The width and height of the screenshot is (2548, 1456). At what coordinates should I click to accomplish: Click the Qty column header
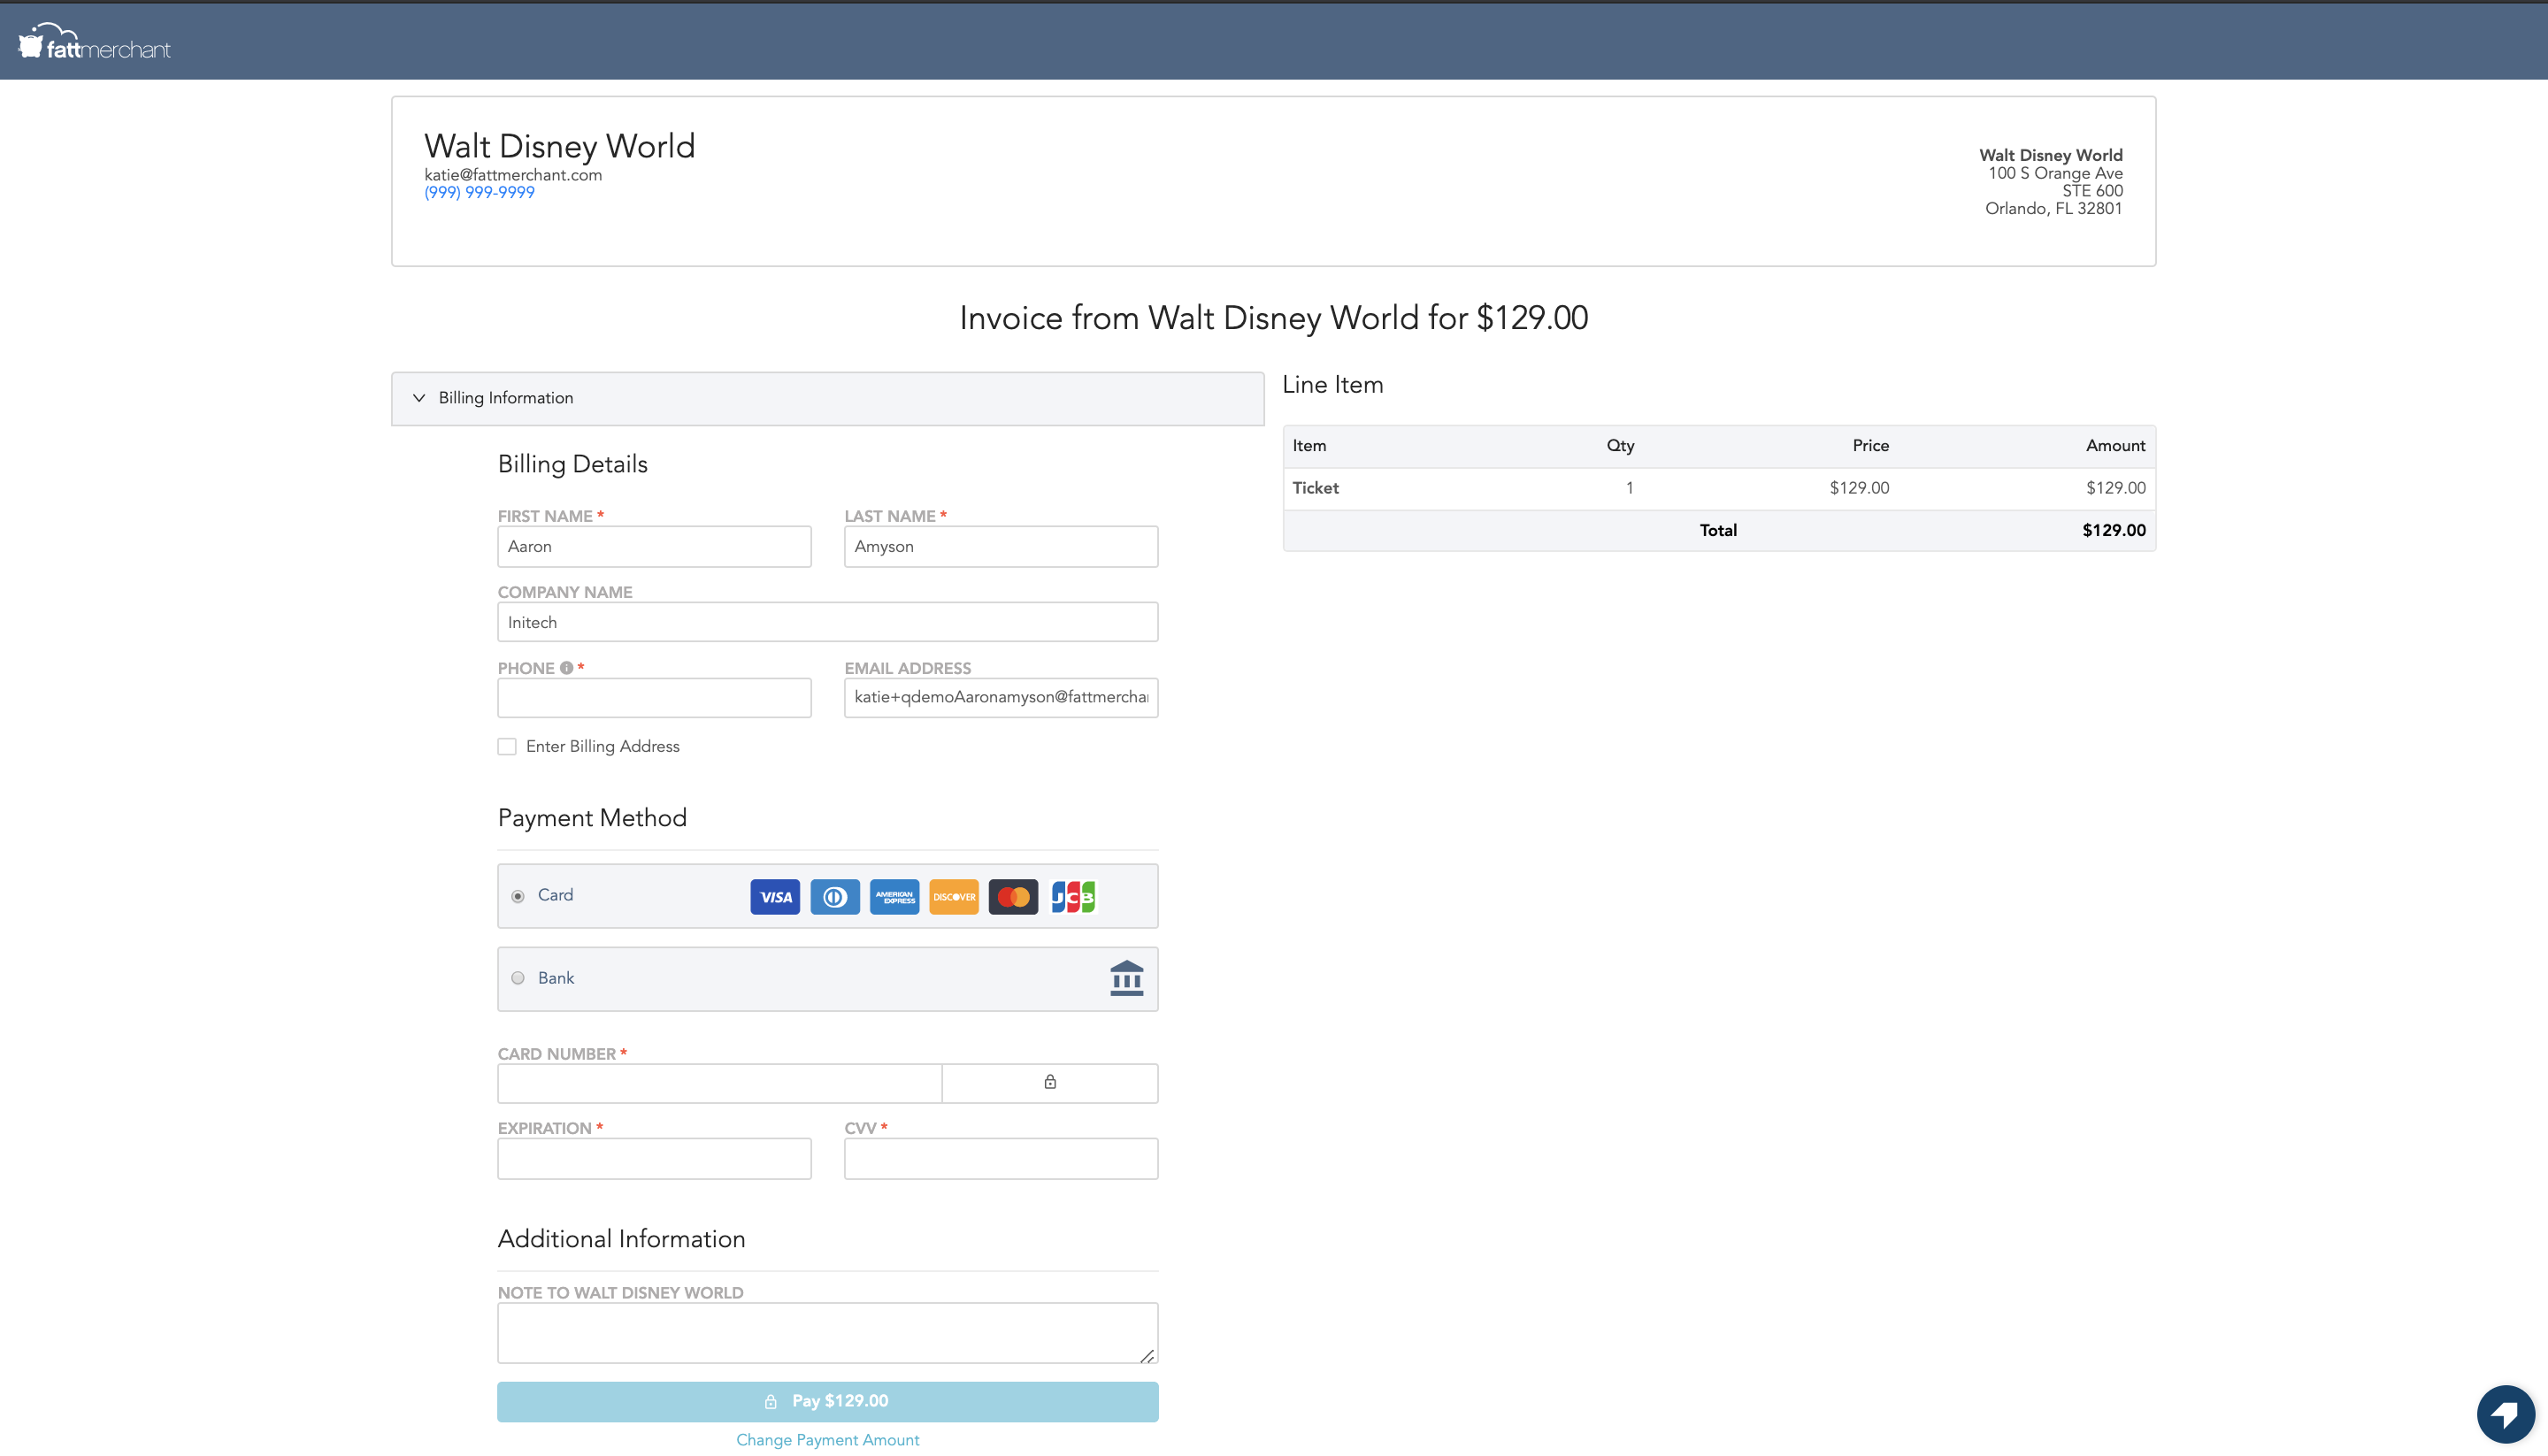[1620, 446]
